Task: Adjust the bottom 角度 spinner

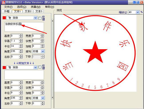Action: click(21, 98)
